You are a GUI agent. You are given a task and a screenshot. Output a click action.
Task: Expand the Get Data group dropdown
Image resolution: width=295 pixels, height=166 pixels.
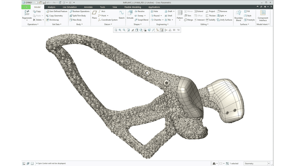click(57, 24)
